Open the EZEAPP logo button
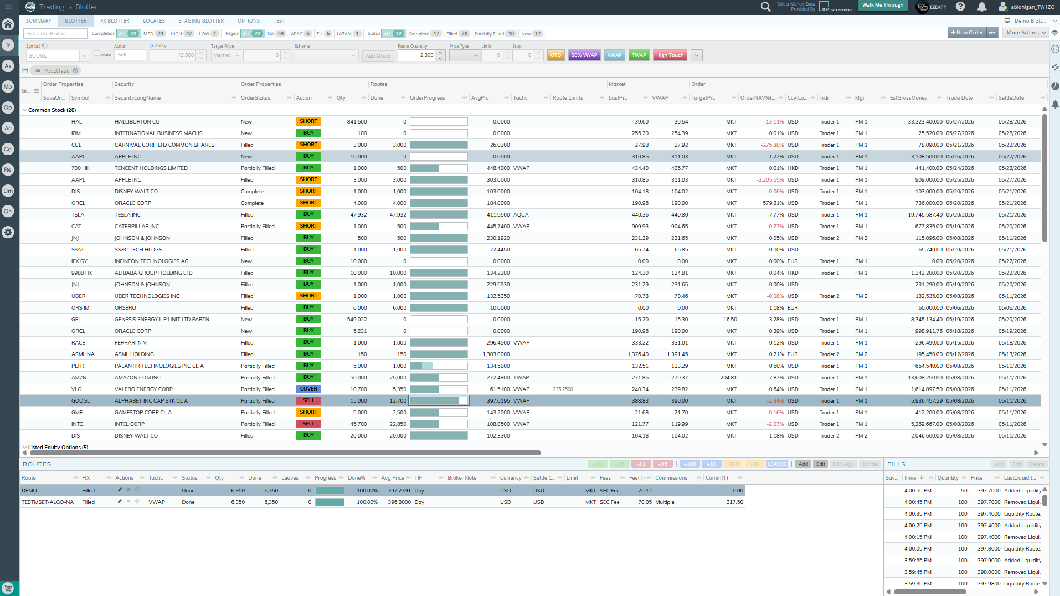This screenshot has width=1060, height=596. [931, 7]
